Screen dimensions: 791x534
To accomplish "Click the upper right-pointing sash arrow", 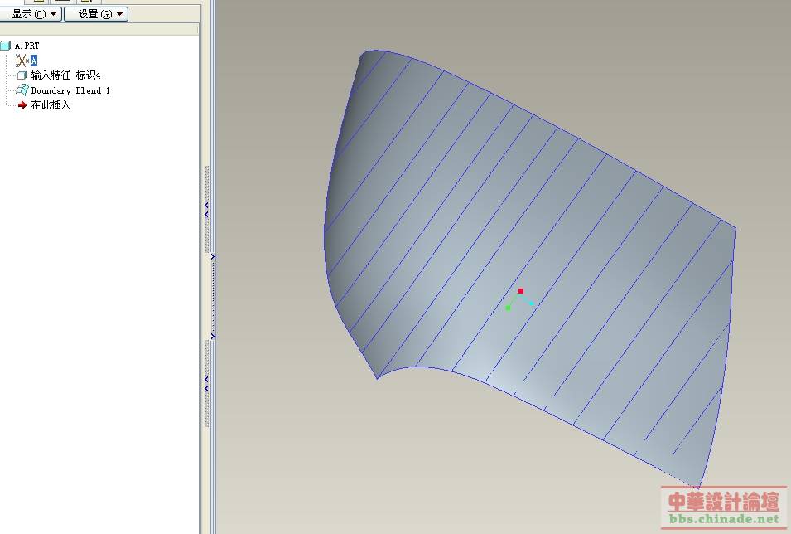I will point(213,257).
